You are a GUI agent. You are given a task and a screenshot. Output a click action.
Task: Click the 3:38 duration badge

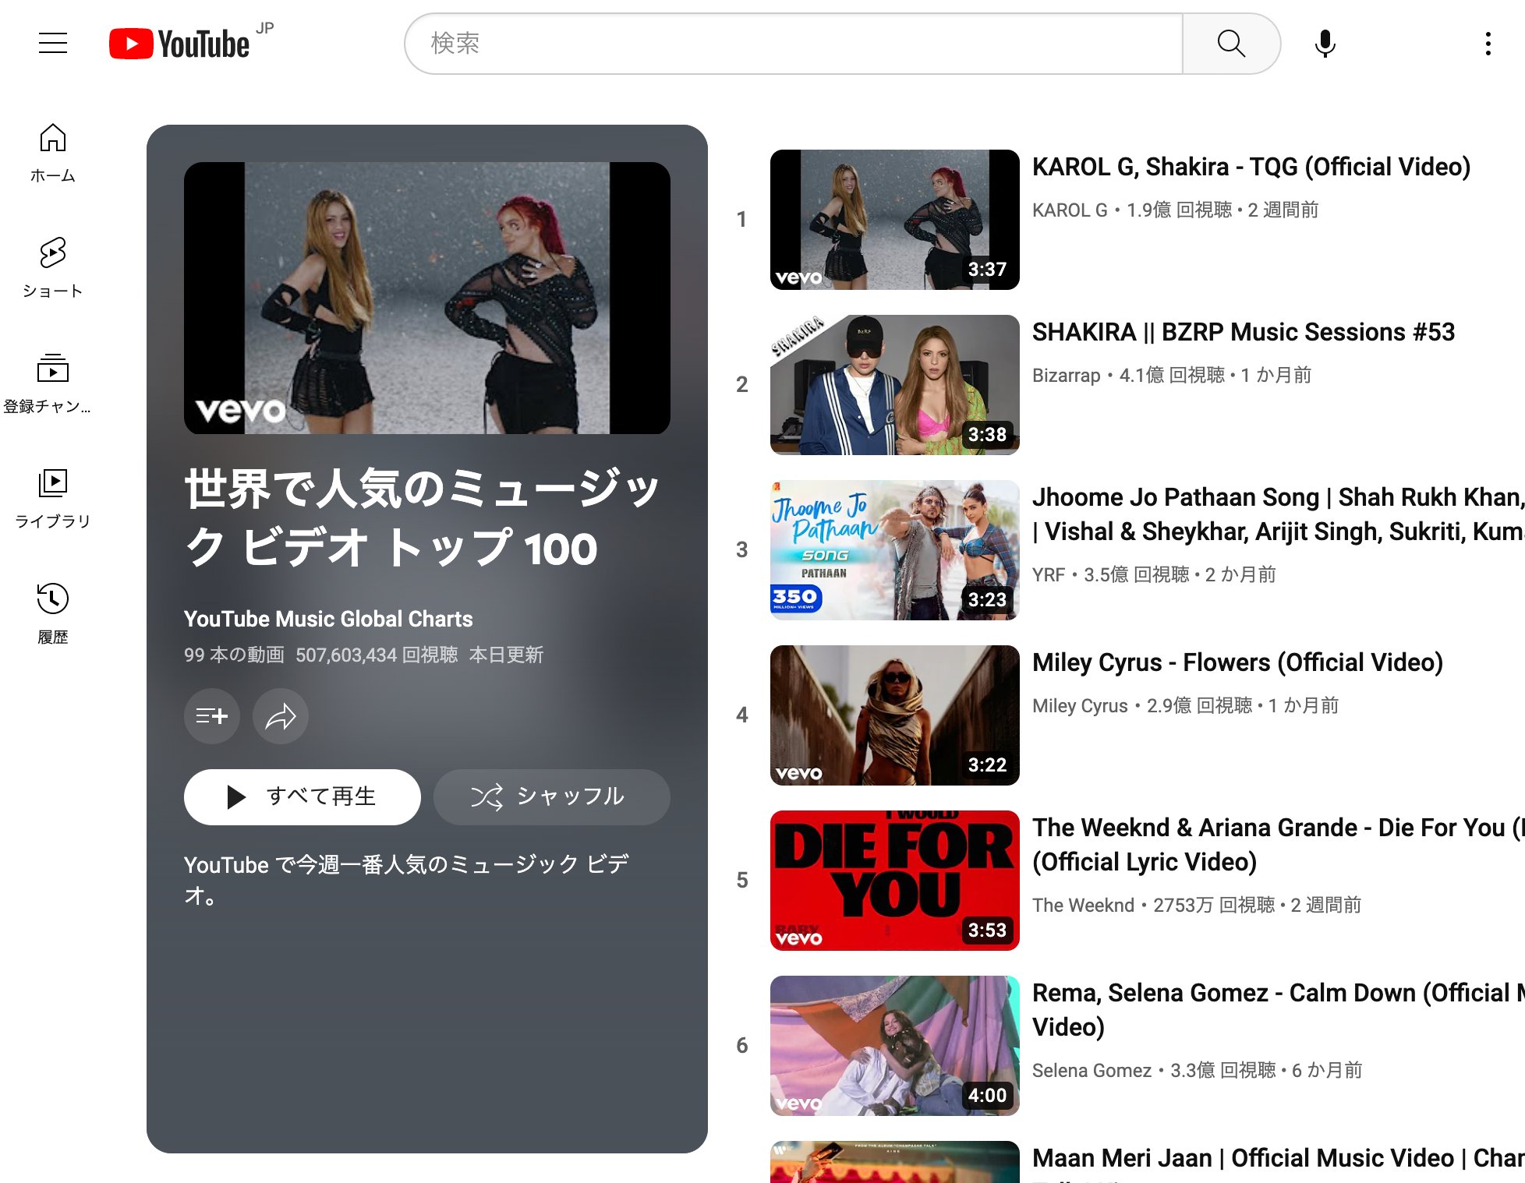coord(987,435)
